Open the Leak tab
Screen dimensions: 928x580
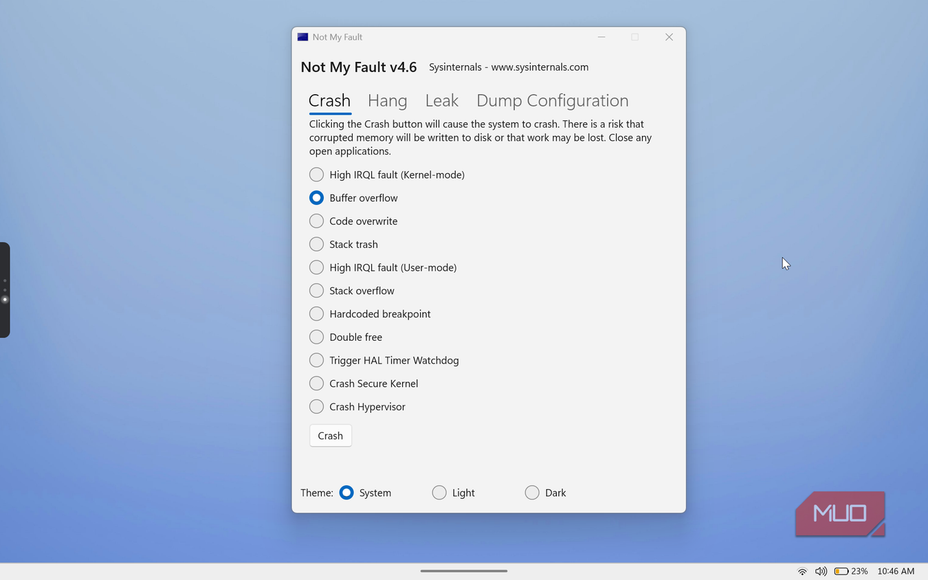tap(442, 100)
